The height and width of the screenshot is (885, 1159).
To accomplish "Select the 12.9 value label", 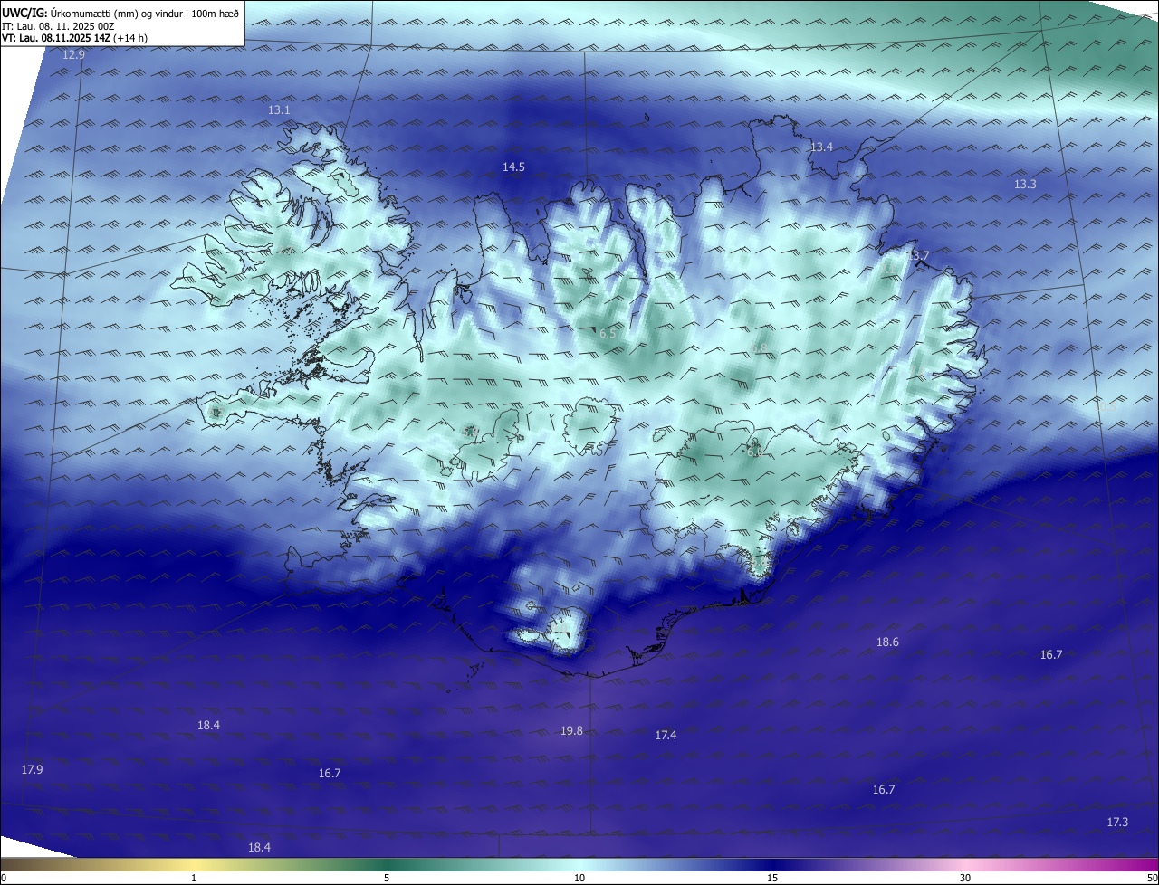I will pyautogui.click(x=73, y=55).
